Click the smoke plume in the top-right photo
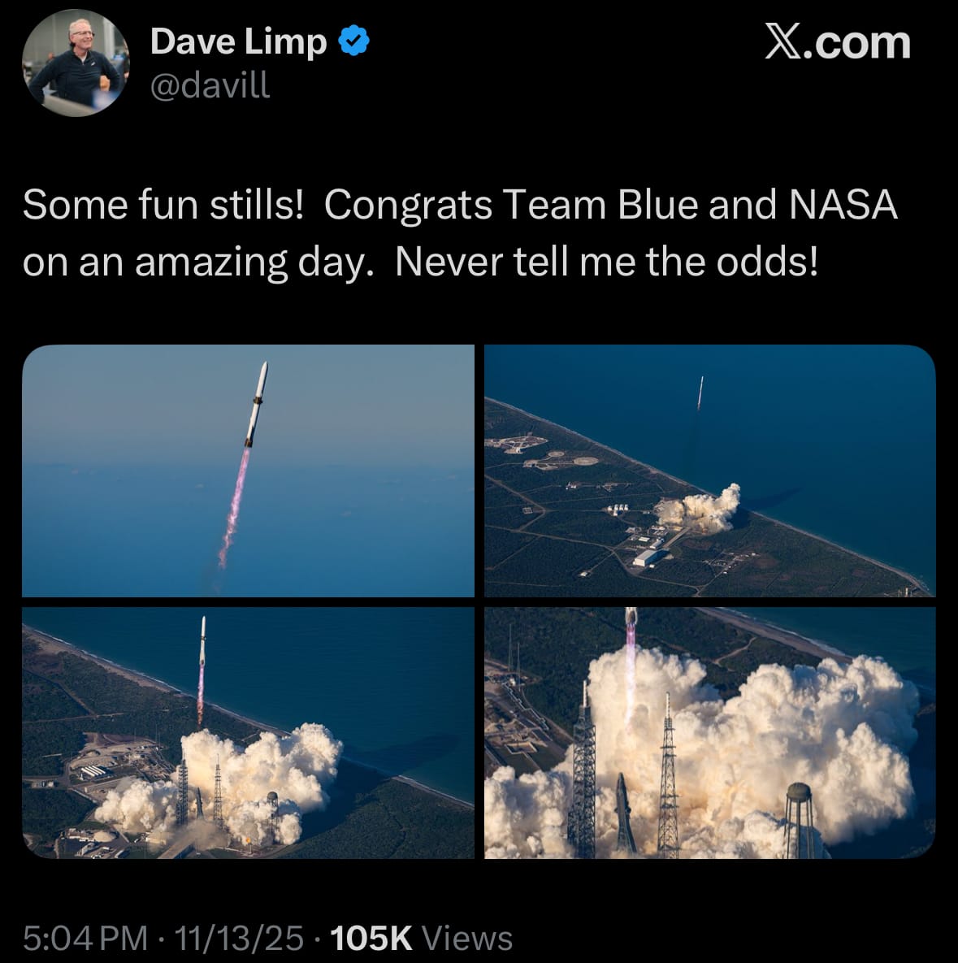Screen dimensions: 958x963 [700, 509]
